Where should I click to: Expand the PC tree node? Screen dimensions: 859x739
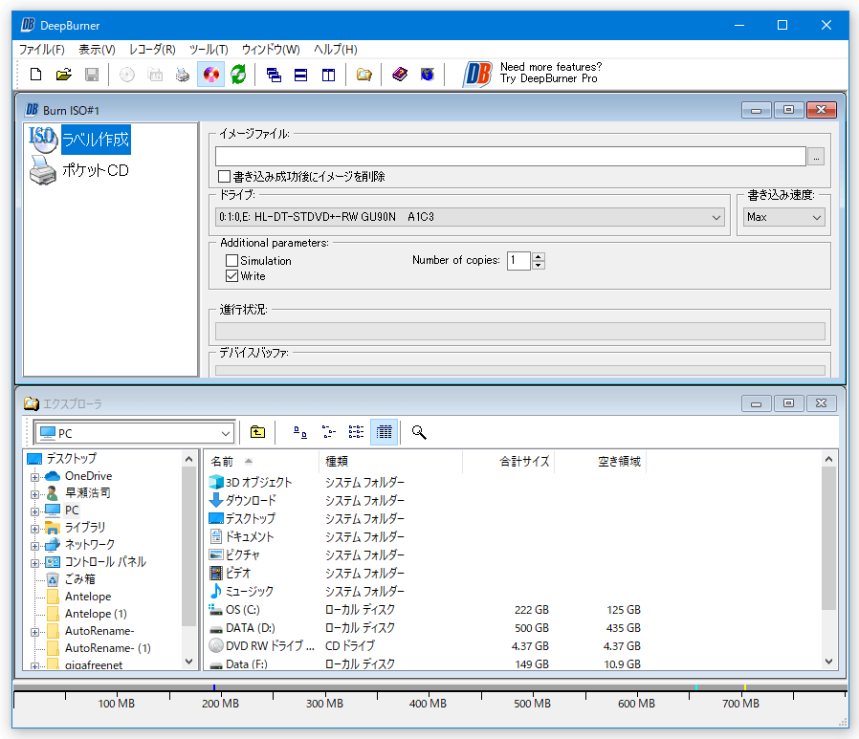tap(34, 511)
